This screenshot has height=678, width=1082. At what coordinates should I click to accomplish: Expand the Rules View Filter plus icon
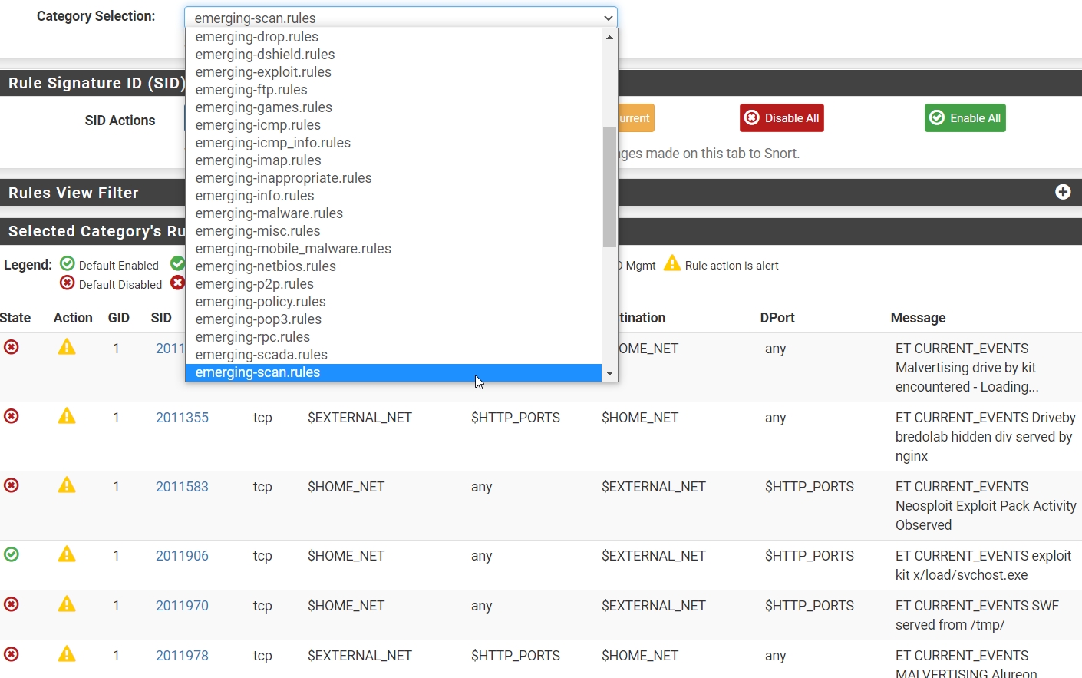tap(1063, 192)
